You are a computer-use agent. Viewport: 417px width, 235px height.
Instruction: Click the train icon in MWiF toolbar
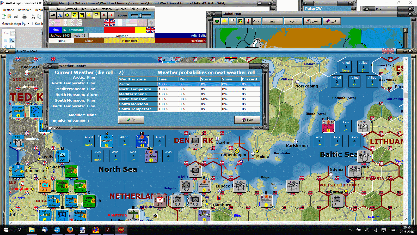pos(53,15)
